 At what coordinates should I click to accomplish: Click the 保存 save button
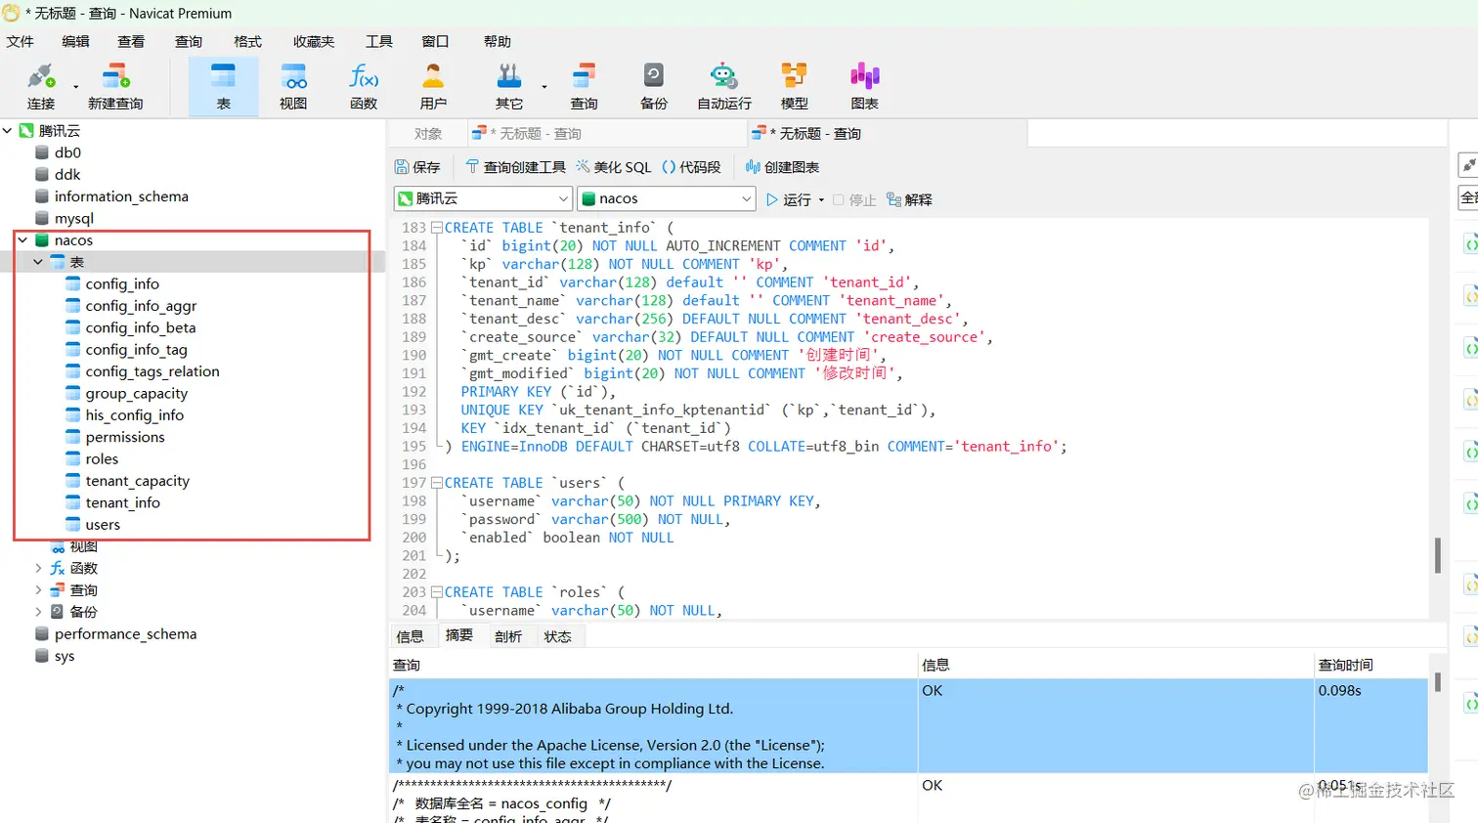click(417, 167)
